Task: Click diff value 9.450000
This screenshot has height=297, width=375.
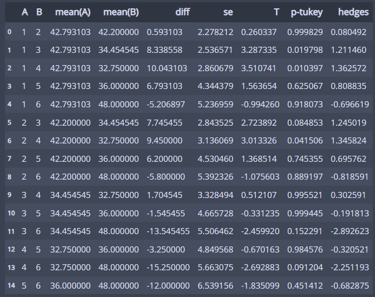Action: [165, 141]
